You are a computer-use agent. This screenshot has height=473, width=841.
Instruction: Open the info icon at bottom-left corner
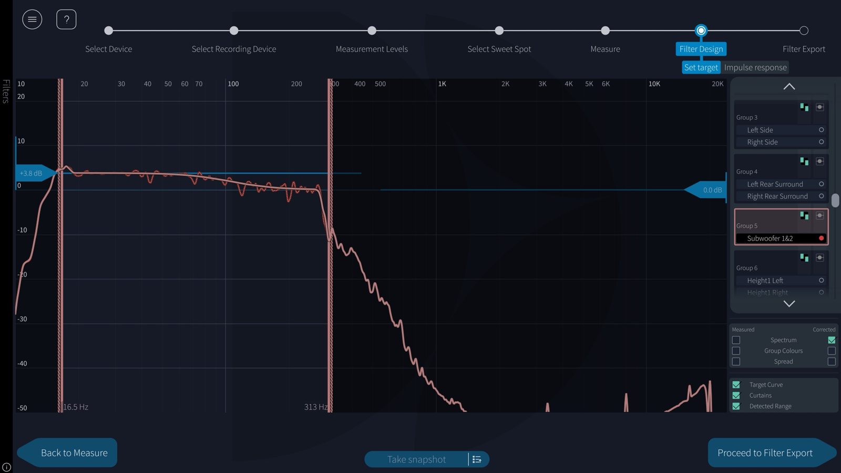(x=6, y=467)
